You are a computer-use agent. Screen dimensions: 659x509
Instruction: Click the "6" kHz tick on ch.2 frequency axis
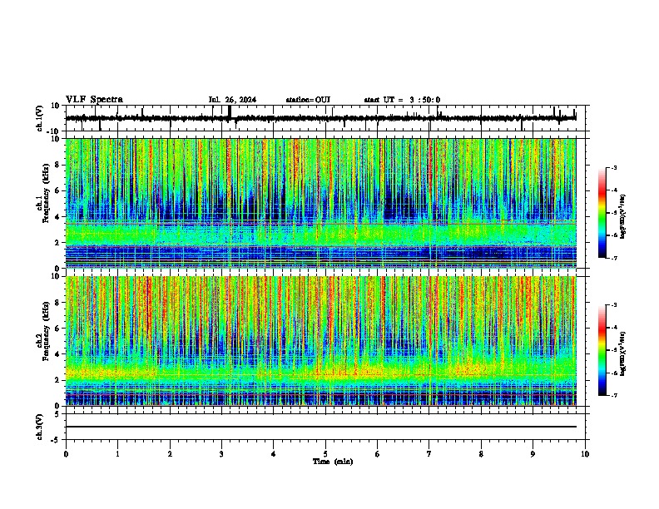click(58, 329)
